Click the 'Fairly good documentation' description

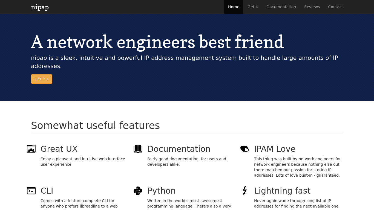(187, 162)
